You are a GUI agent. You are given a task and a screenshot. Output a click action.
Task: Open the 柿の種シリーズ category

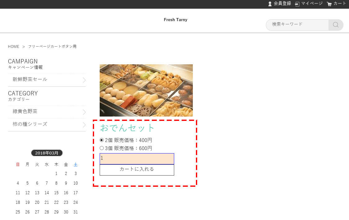tap(47, 125)
